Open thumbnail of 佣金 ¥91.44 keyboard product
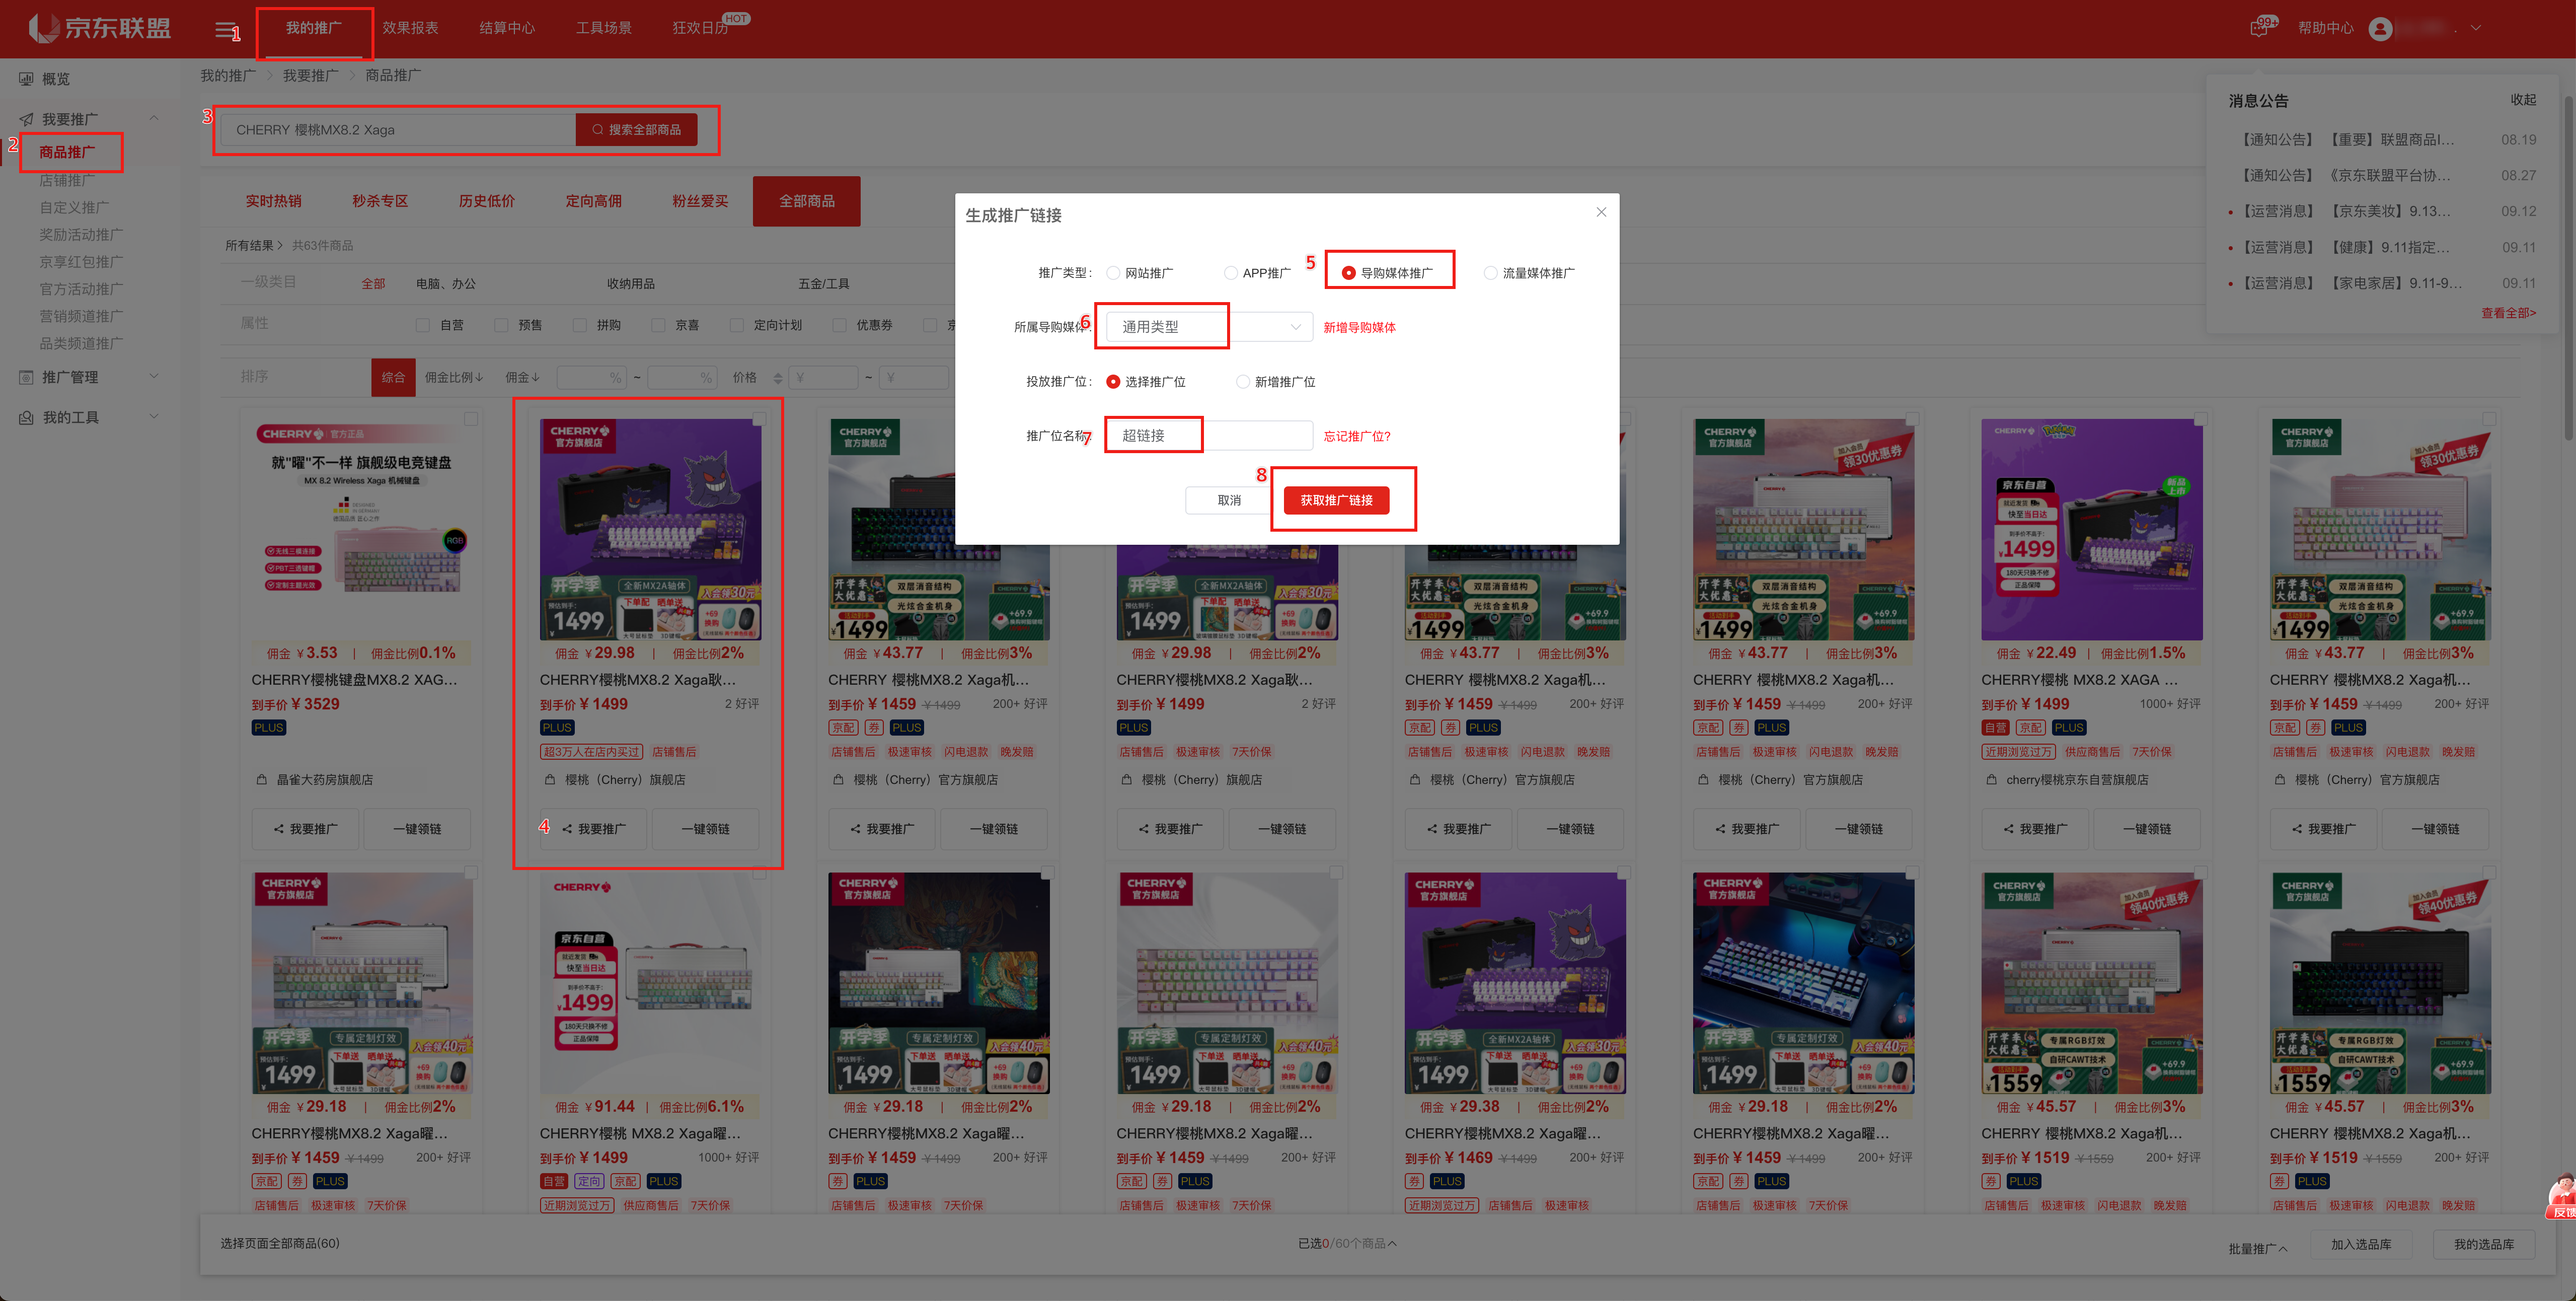2576x1301 pixels. 650,983
